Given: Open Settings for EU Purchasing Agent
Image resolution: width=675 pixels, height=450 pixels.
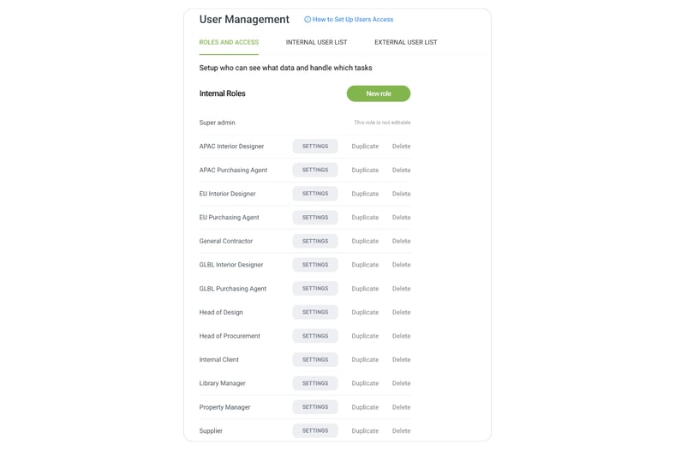Looking at the screenshot, I should [315, 218].
